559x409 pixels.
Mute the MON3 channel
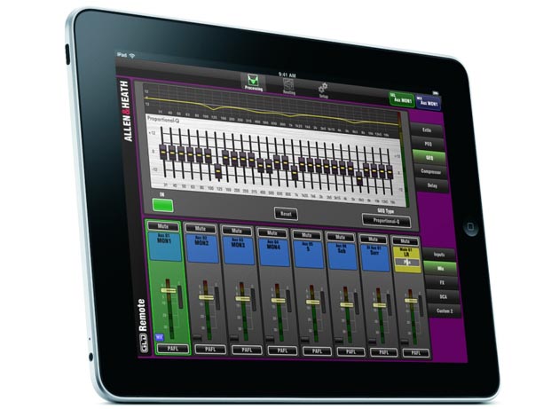click(x=237, y=231)
